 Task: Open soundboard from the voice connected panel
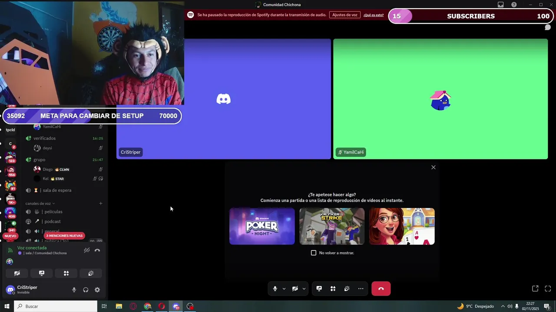tap(91, 273)
